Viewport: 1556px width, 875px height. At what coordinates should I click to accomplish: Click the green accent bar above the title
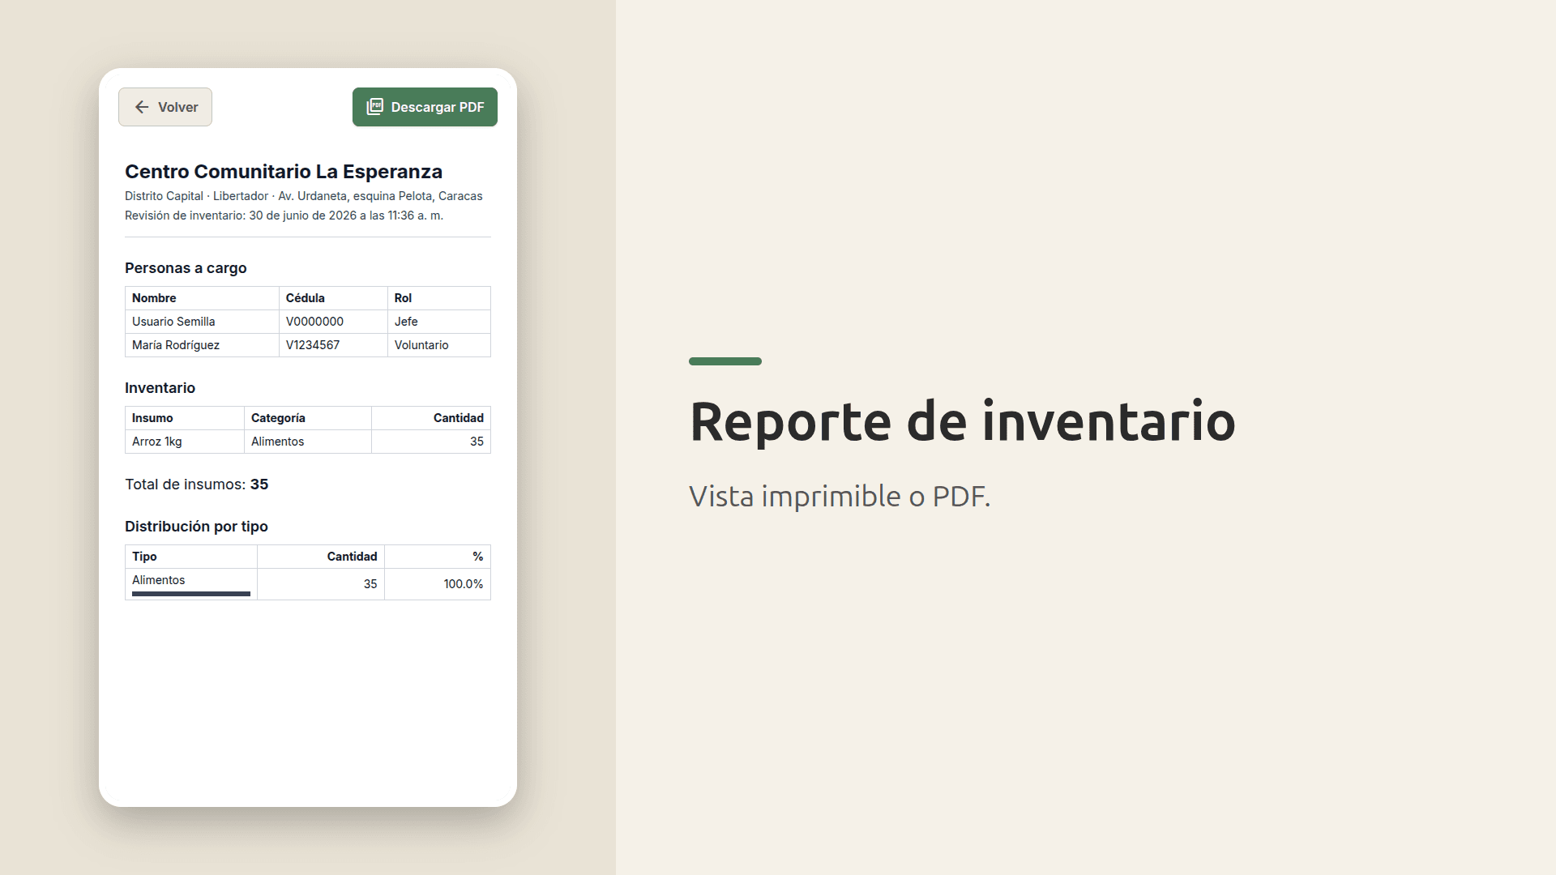(725, 361)
